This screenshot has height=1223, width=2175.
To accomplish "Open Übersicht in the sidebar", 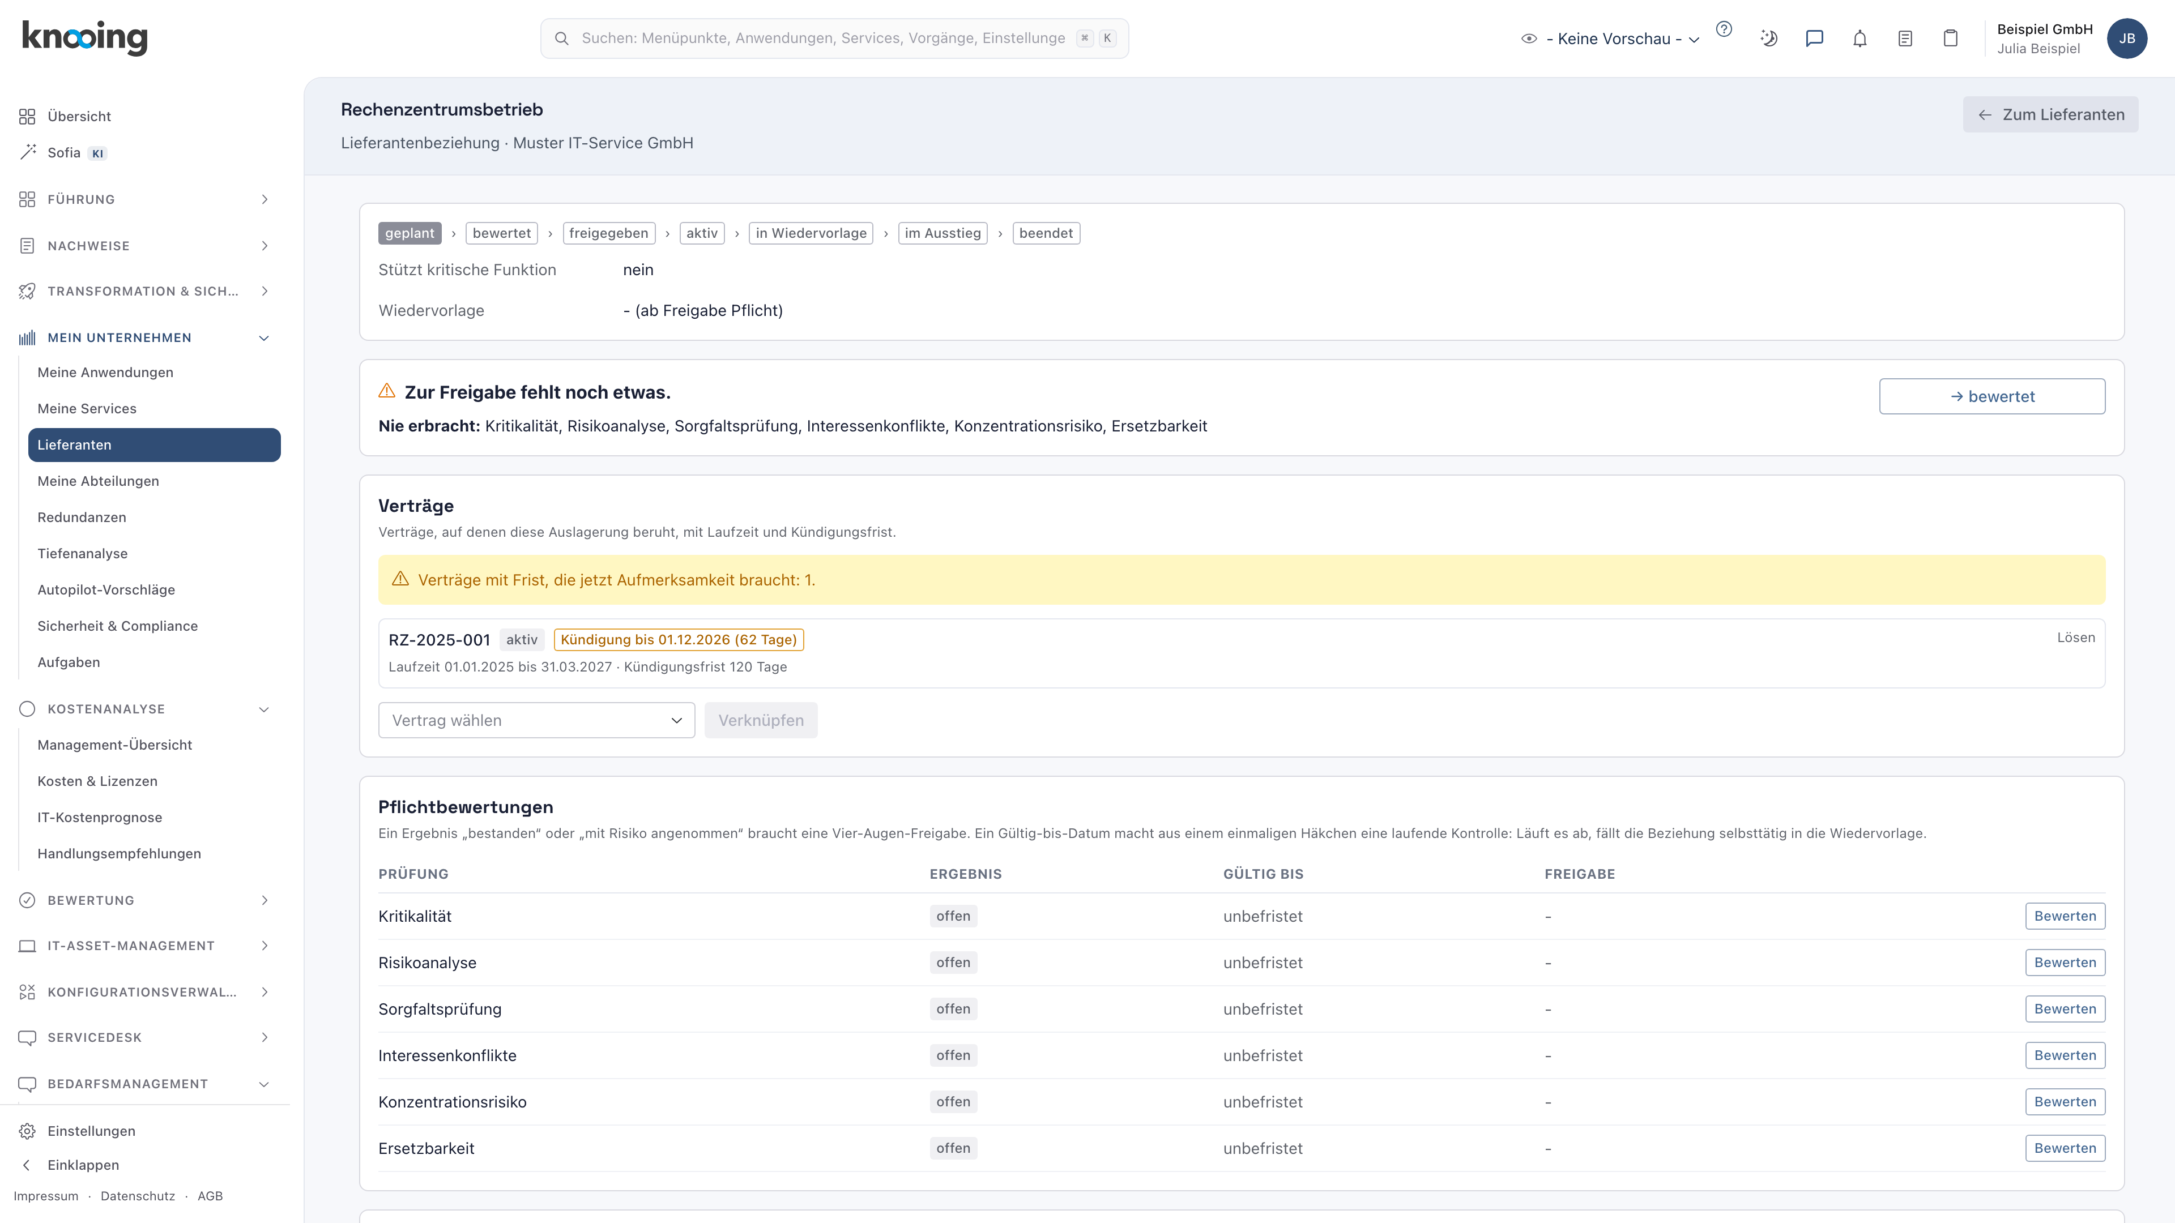I will pyautogui.click(x=79, y=117).
